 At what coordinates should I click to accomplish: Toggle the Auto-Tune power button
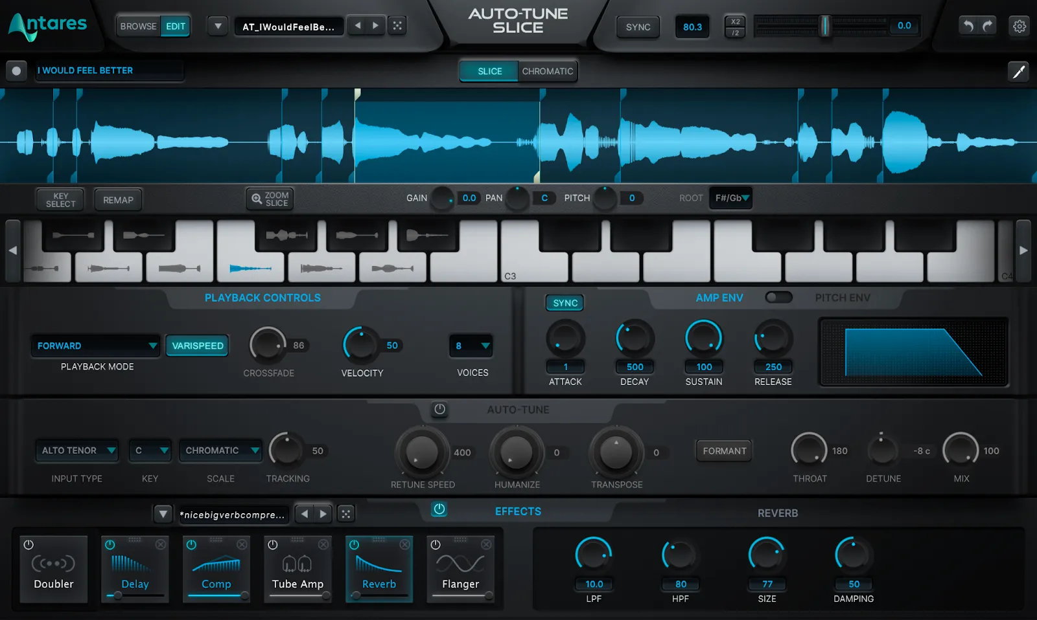pos(439,410)
